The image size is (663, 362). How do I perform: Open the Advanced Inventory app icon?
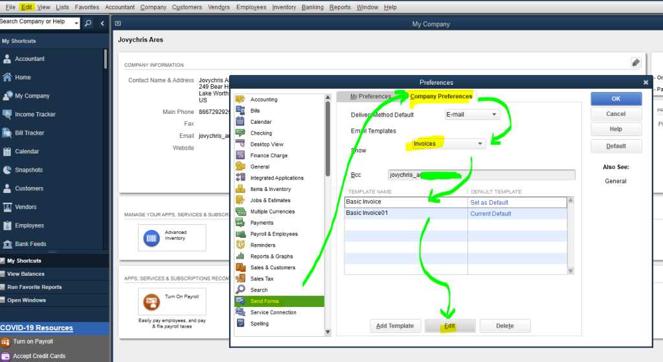152,238
